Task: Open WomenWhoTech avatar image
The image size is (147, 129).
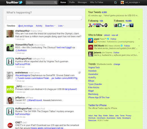Action: 10,48
